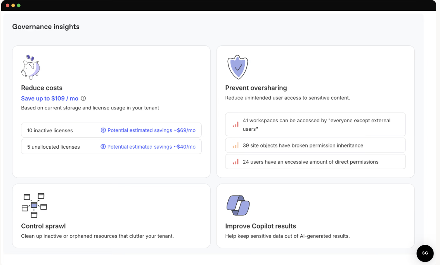440x265 pixels.
Task: Open the 5 unallocated licenses row
Action: point(111,147)
